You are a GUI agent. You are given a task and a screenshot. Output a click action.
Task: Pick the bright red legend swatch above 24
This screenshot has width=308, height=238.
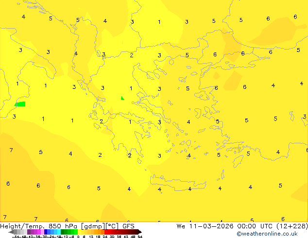tap(106, 232)
